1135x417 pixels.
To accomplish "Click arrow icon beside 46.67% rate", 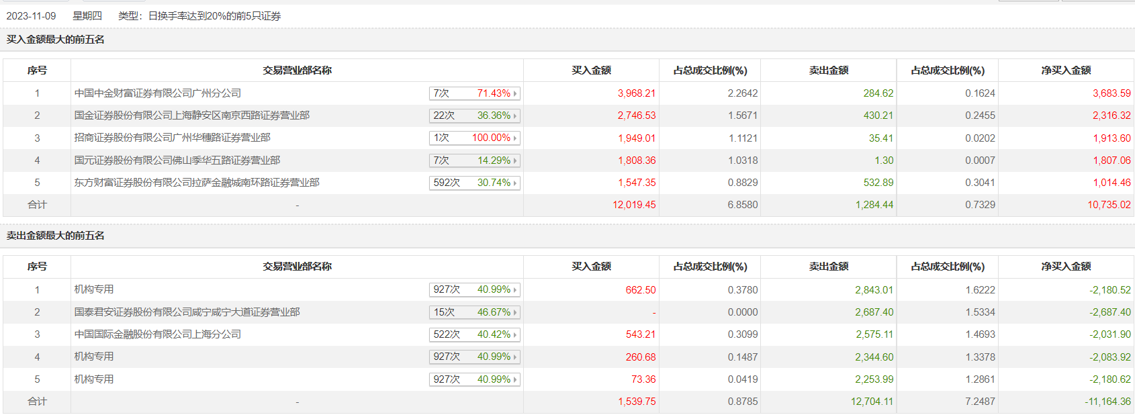I will point(515,313).
